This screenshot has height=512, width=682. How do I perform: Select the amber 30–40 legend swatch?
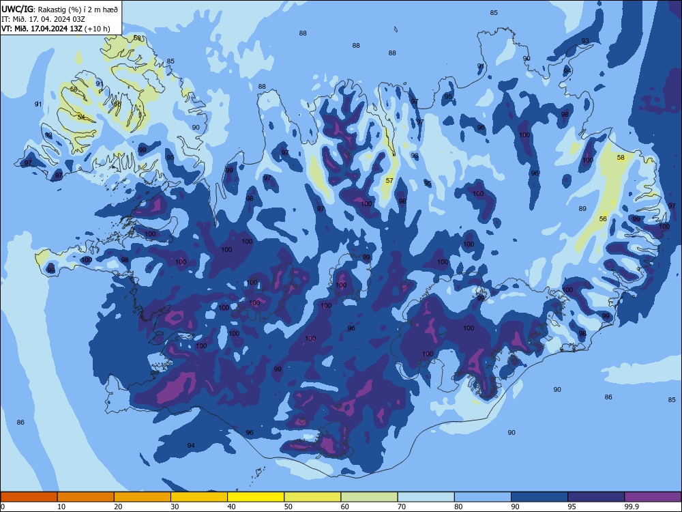point(199,497)
